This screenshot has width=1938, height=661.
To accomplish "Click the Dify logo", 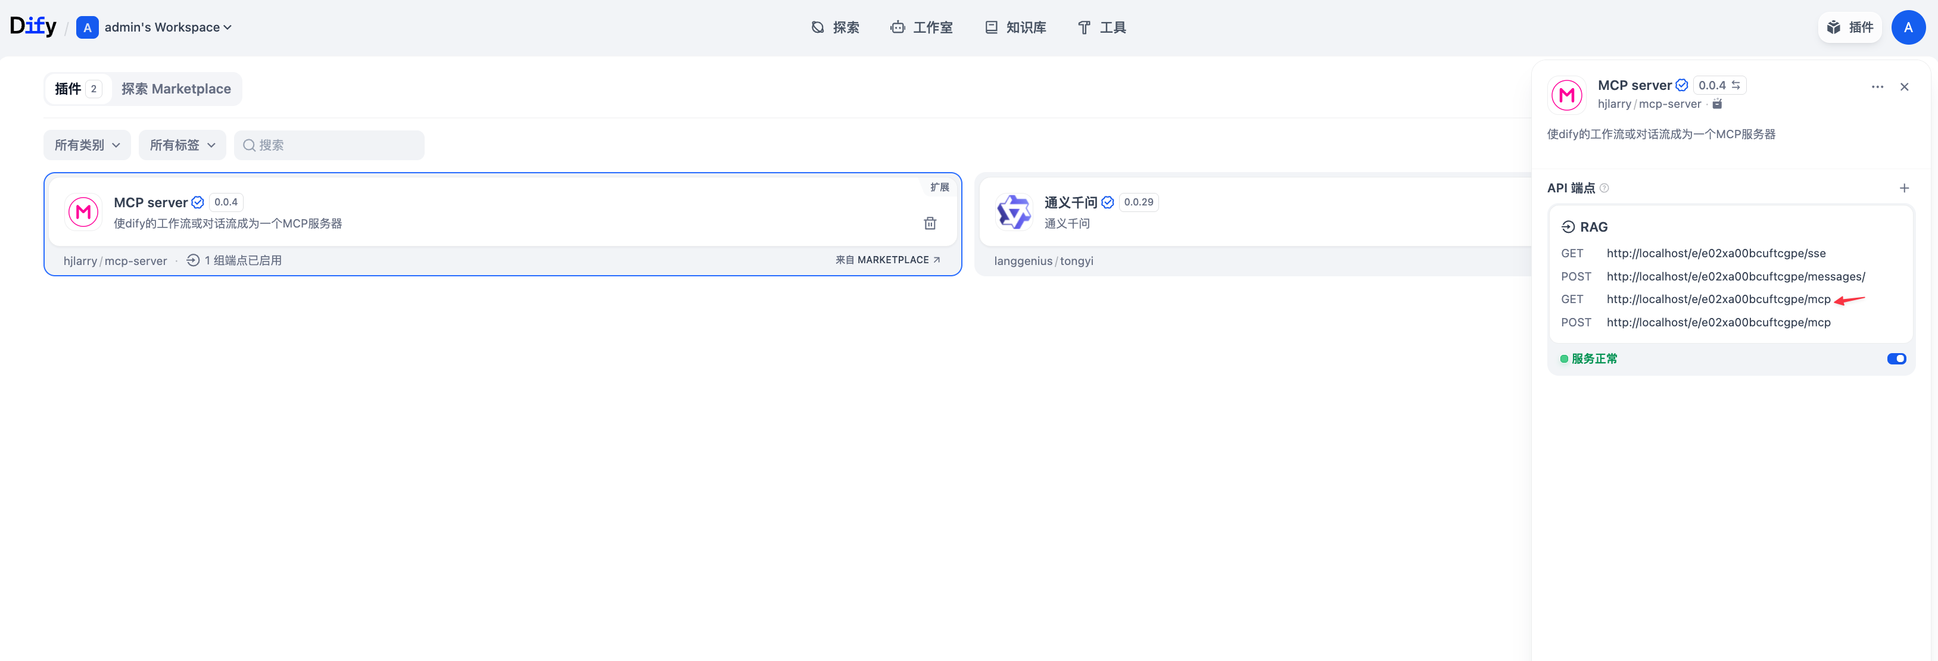I will pyautogui.click(x=33, y=27).
